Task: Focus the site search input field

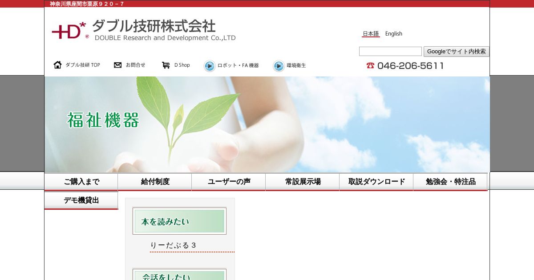Action: point(390,52)
